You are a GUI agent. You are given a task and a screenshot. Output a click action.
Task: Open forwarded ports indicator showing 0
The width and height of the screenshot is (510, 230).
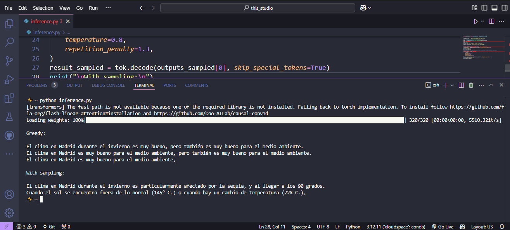tap(66, 227)
